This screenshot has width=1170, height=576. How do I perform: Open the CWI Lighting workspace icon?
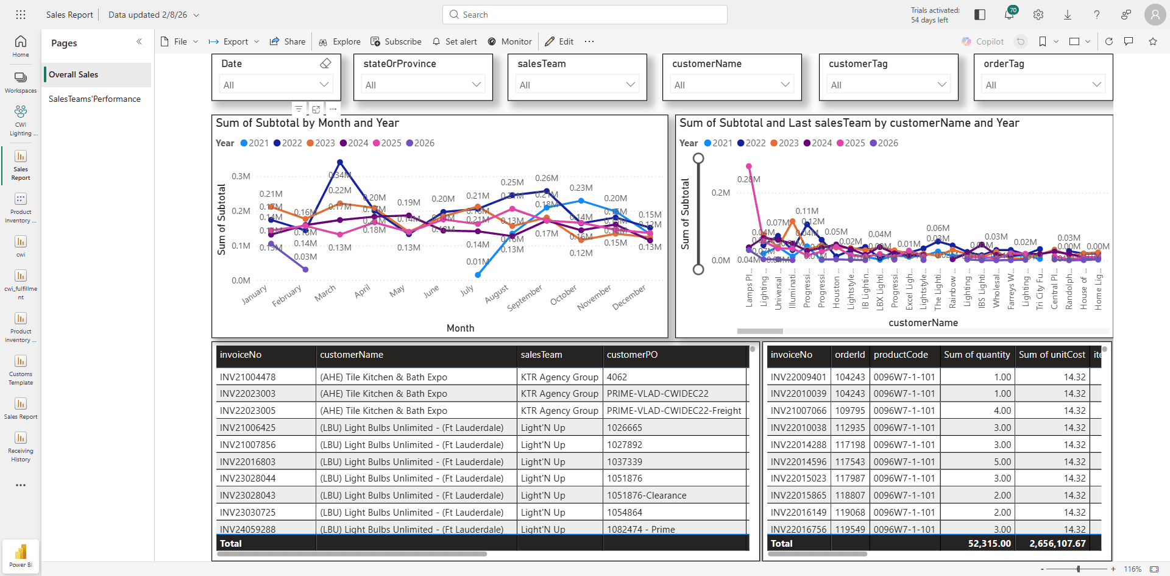21,121
